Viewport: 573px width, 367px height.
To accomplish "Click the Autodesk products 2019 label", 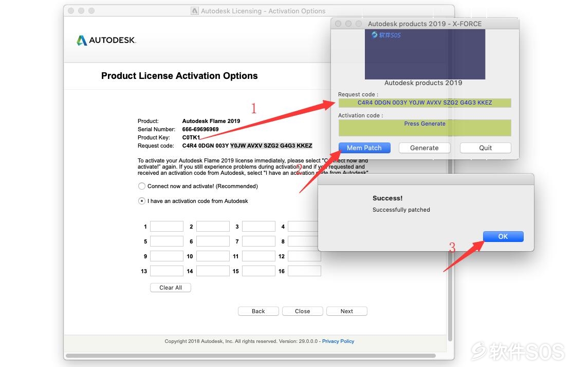I will pyautogui.click(x=423, y=83).
